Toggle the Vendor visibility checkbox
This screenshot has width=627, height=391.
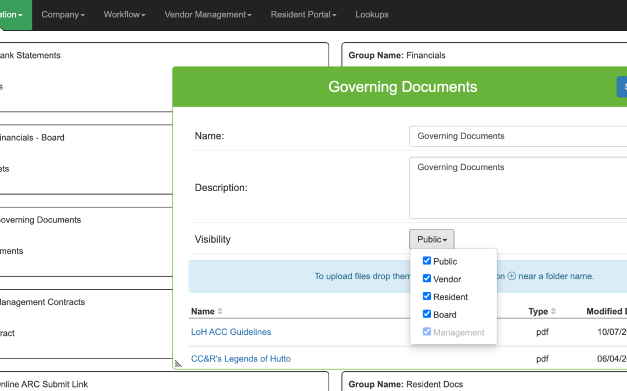tap(427, 279)
